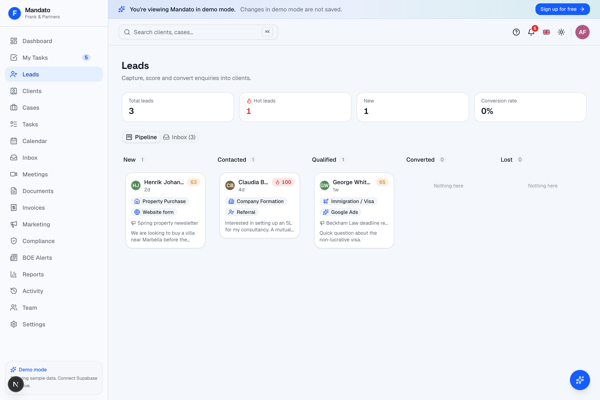The width and height of the screenshot is (600, 400).
Task: Open the Dashboard sidebar icon
Action: pos(14,41)
